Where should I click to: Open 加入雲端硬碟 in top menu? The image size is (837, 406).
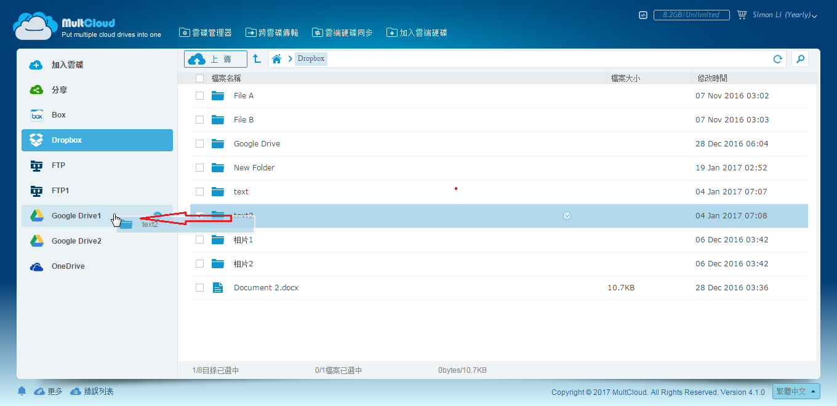(x=417, y=33)
